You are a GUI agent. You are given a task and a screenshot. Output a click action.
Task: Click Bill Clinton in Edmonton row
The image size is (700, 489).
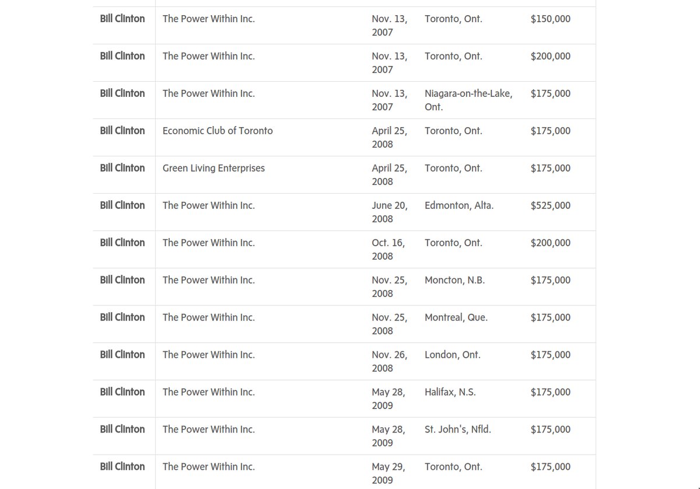(122, 205)
